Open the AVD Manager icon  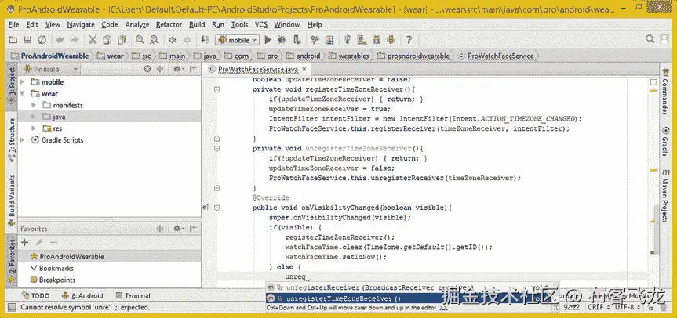click(x=362, y=40)
